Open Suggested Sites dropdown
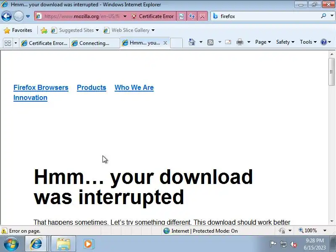The image size is (336, 252). pos(75,30)
